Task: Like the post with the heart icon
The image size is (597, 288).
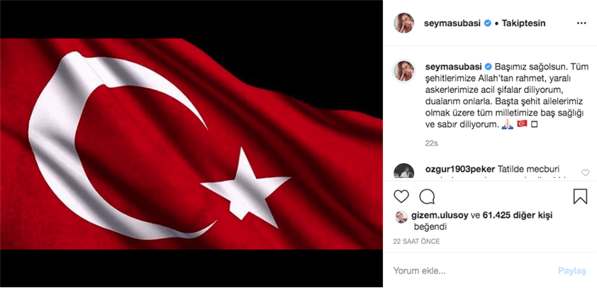Action: pyautogui.click(x=401, y=196)
